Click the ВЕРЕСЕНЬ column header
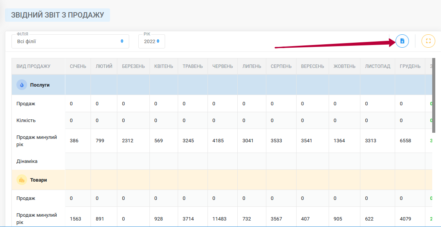441x227 pixels. pos(313,66)
